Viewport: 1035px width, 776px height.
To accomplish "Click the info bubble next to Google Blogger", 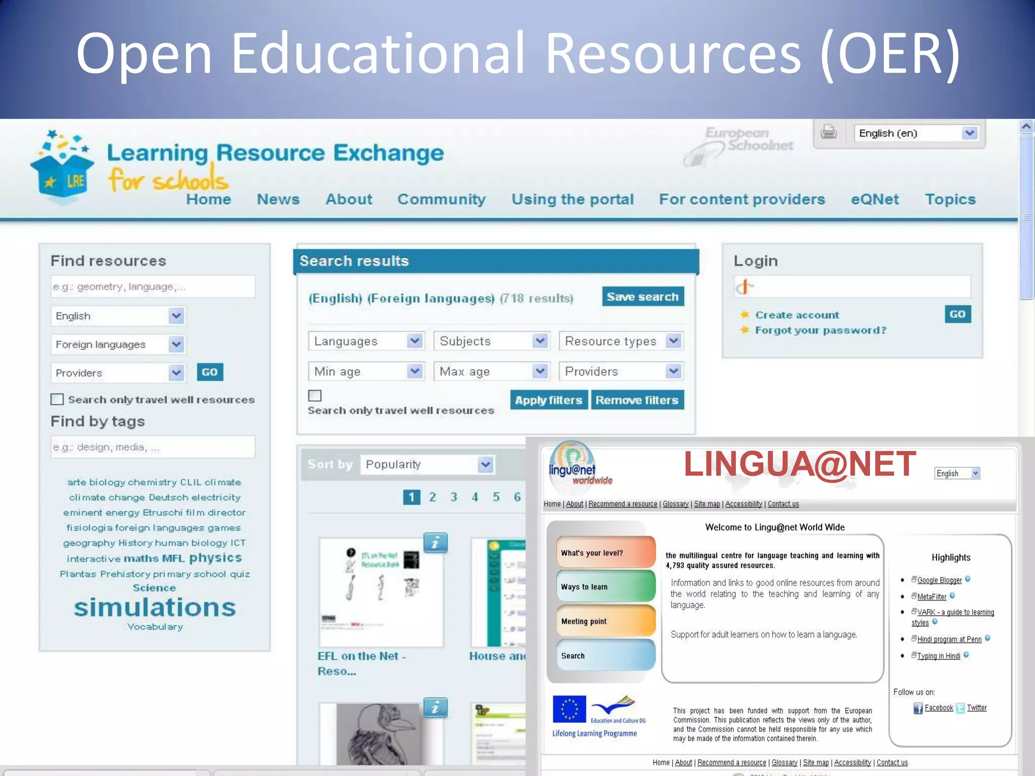I will (968, 579).
